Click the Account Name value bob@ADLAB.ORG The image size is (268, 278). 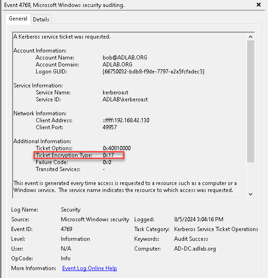click(x=125, y=58)
